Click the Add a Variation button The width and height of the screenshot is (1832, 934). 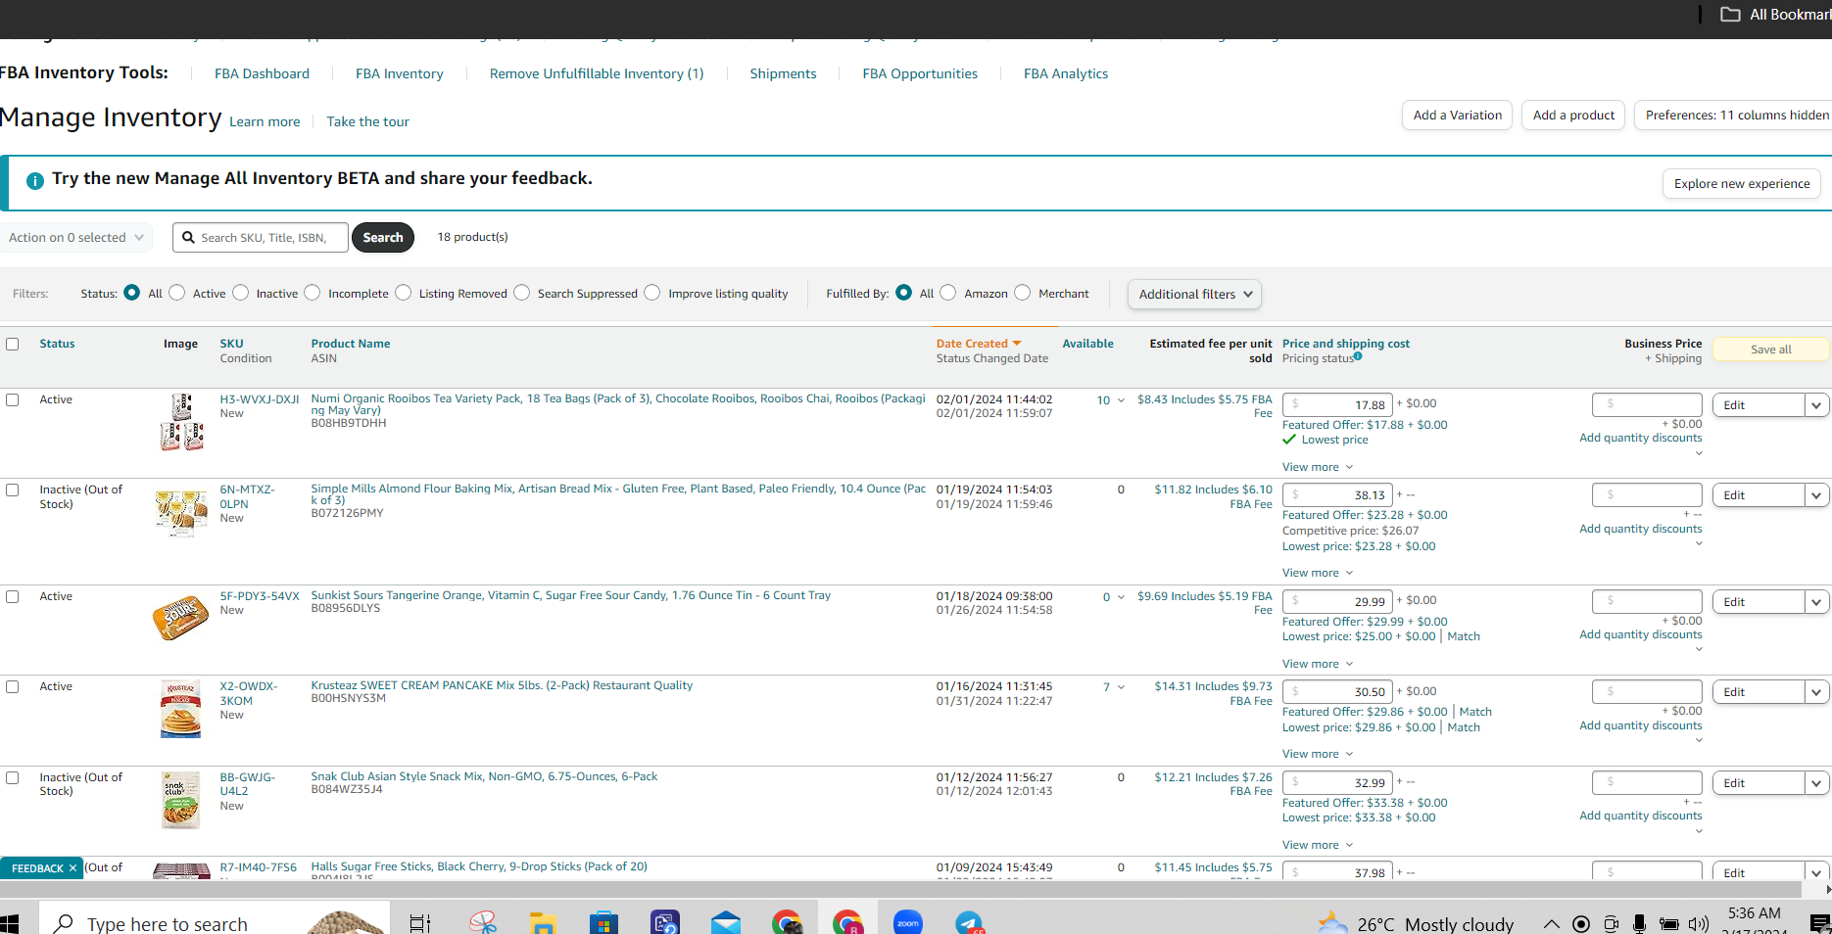[x=1458, y=116]
